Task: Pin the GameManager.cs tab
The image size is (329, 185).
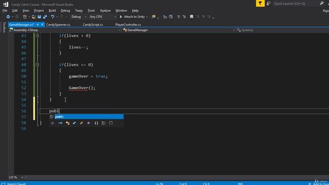Action: (x=38, y=25)
